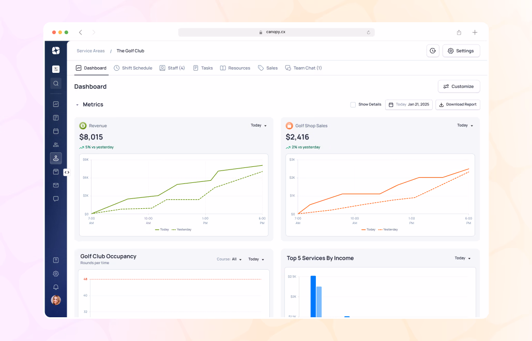Click the green Revenue dollar icon
Viewport: 532px width, 341px height.
(x=83, y=126)
